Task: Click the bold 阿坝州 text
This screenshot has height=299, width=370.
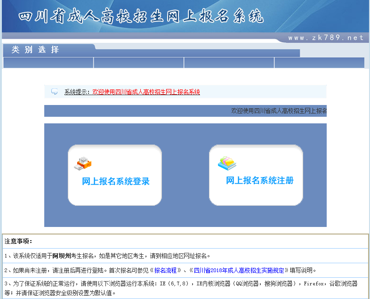Action: 62,256
